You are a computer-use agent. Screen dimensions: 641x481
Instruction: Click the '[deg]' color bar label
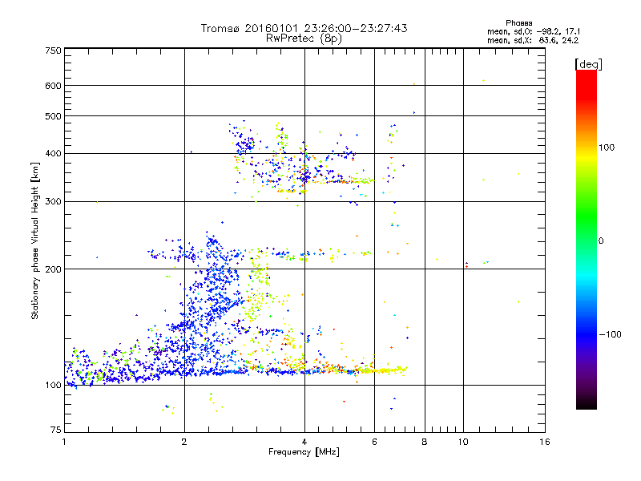click(x=588, y=64)
